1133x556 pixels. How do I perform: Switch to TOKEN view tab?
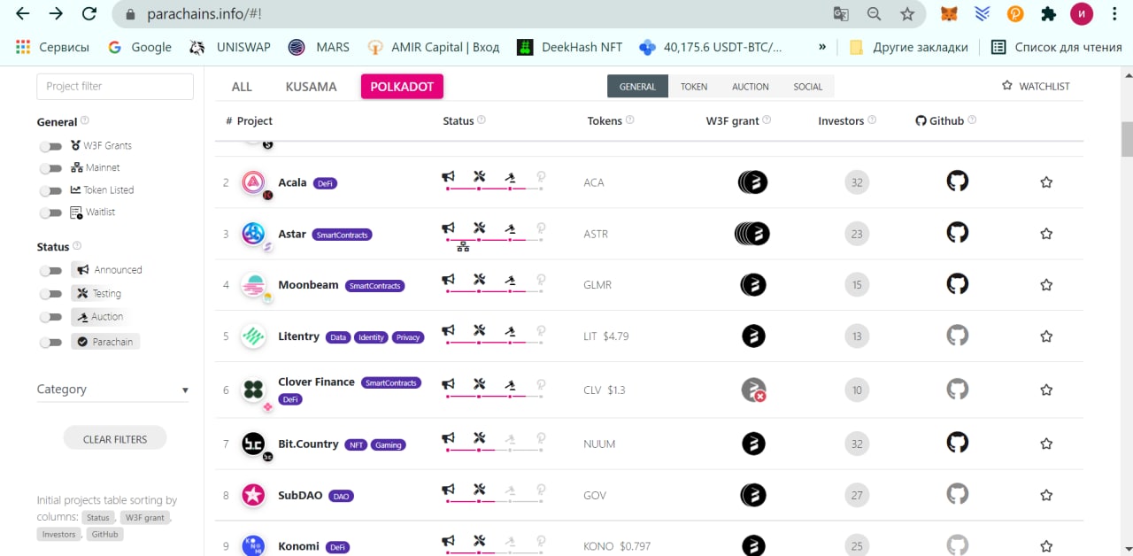click(694, 87)
